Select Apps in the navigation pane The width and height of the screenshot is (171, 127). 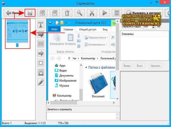point(60,65)
